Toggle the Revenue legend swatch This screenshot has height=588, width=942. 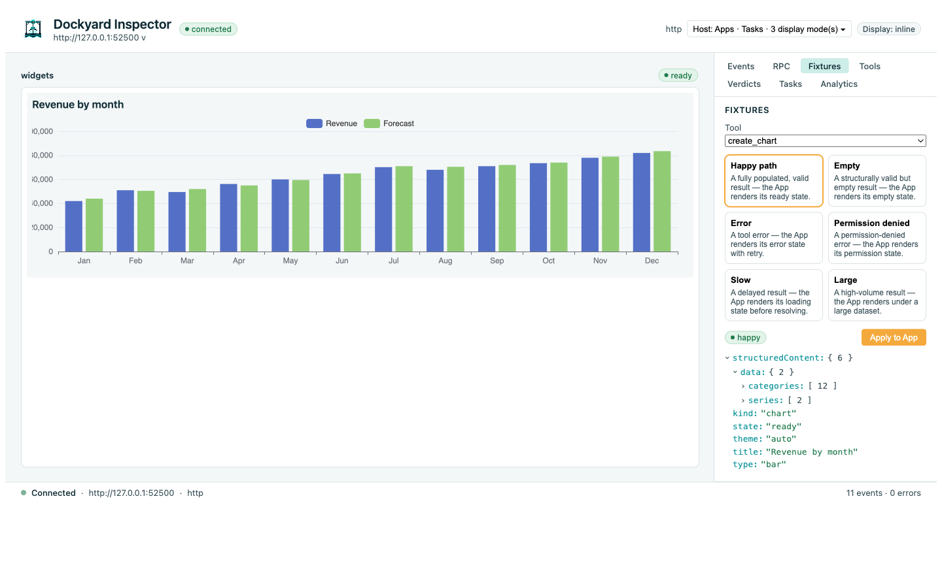coord(315,123)
